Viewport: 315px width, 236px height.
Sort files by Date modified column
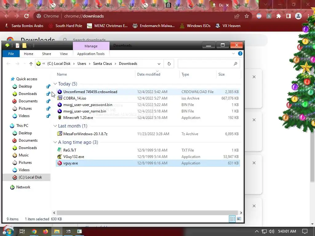[149, 74]
